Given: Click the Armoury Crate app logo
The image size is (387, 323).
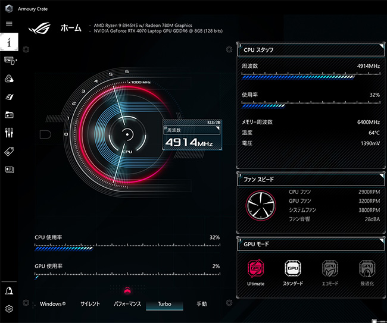Looking at the screenshot, I should click(9, 9).
